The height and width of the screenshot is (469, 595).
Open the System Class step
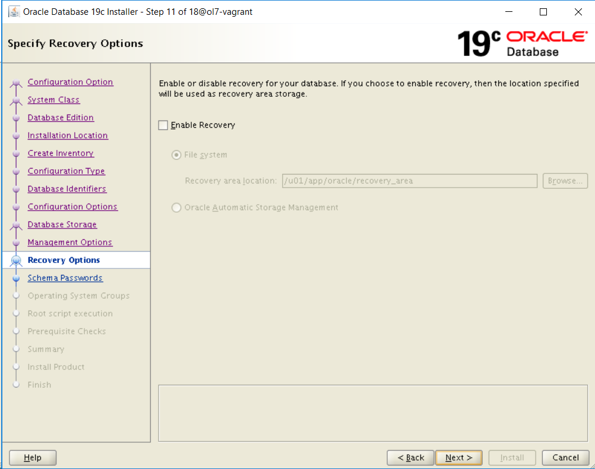point(53,100)
